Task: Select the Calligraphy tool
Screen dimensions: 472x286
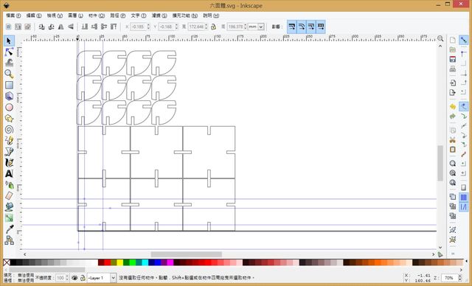Action: click(x=9, y=163)
